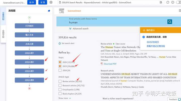Screen dimensions: 181x101
Task: Click the Elsevier tree logo
Action: point(62,11)
